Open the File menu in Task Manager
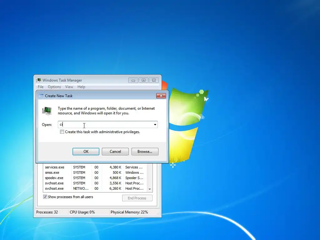 41,87
